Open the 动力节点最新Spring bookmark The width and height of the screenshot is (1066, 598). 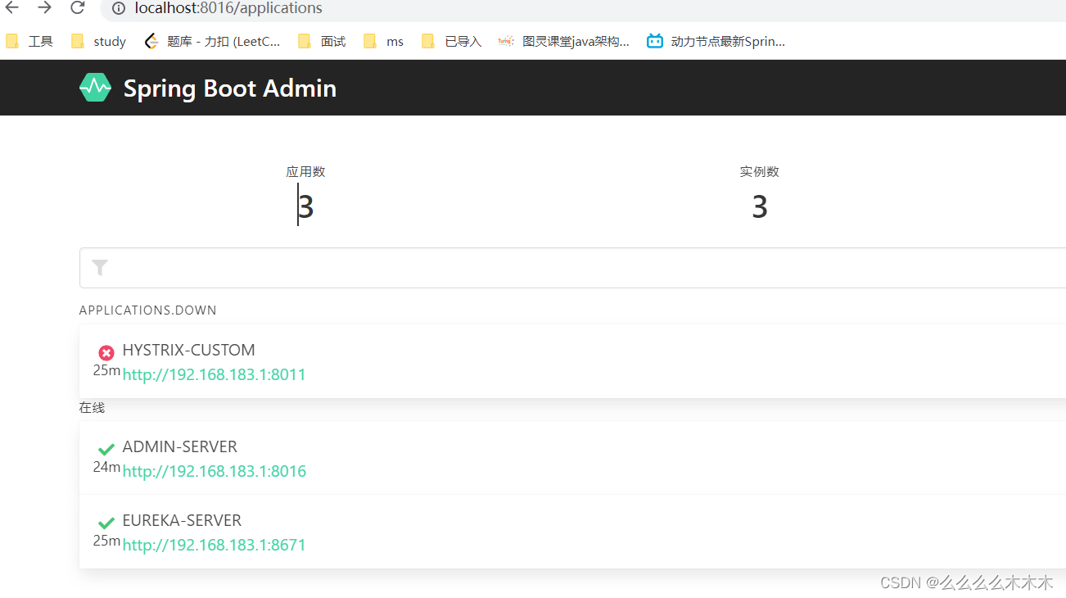[716, 41]
